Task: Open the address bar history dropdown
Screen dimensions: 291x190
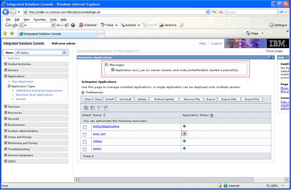Action: tap(208, 12)
